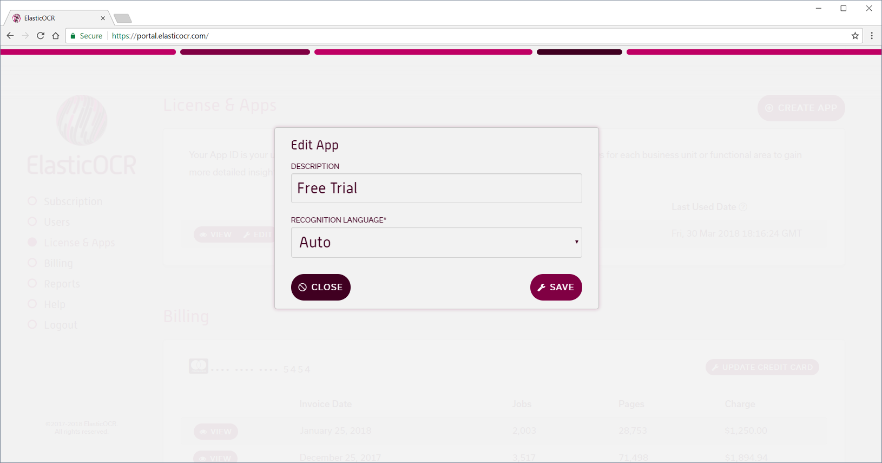Screen dimensions: 882x463
Task: Bookmark this page with the star icon
Action: tap(855, 36)
